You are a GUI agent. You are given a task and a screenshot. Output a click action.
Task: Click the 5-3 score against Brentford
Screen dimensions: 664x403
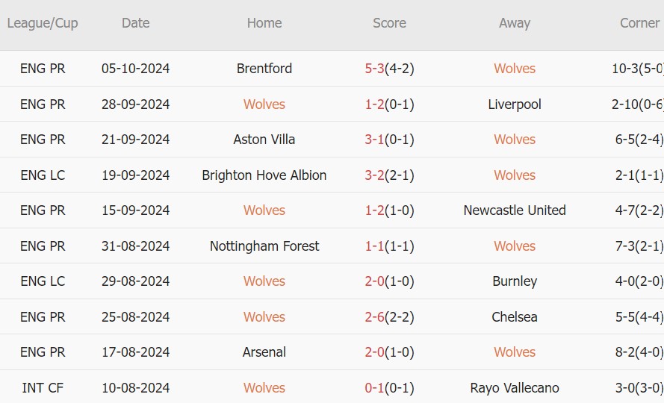click(375, 69)
